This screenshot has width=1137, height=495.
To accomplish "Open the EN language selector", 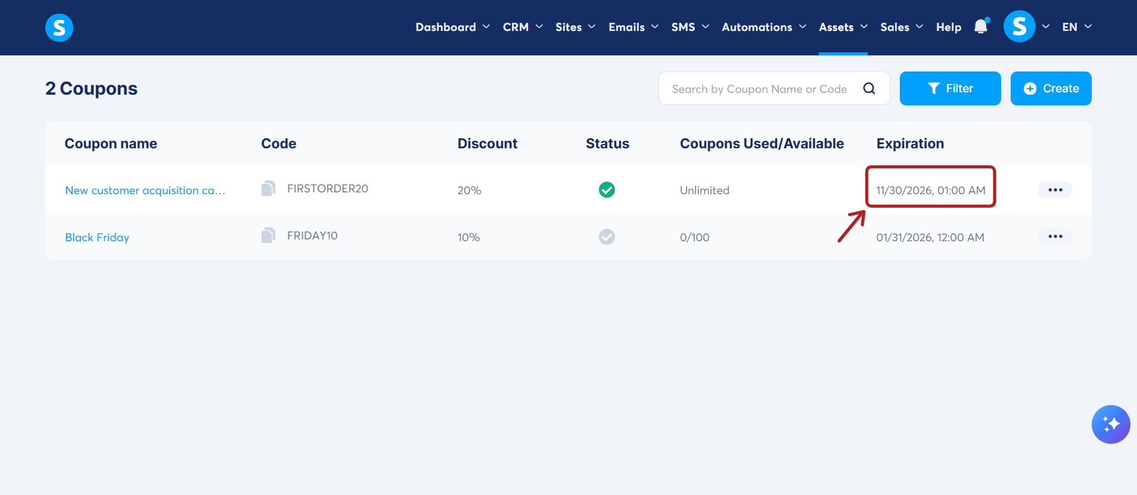I will pos(1076,27).
